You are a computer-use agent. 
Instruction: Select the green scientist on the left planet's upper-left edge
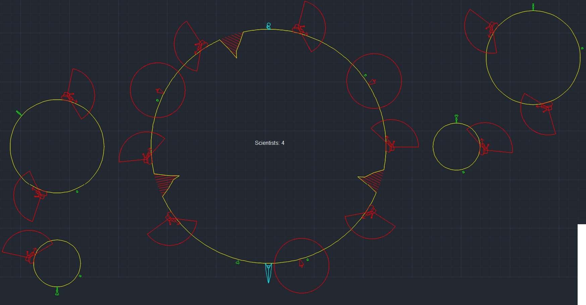click(19, 113)
